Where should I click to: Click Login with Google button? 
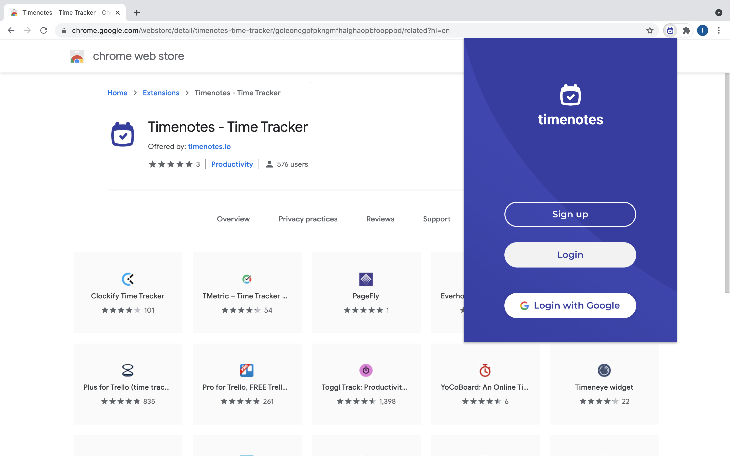tap(570, 305)
